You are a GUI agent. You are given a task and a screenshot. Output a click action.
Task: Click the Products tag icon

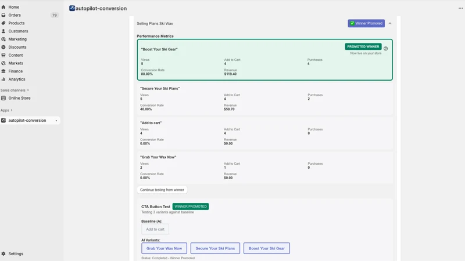click(3, 23)
